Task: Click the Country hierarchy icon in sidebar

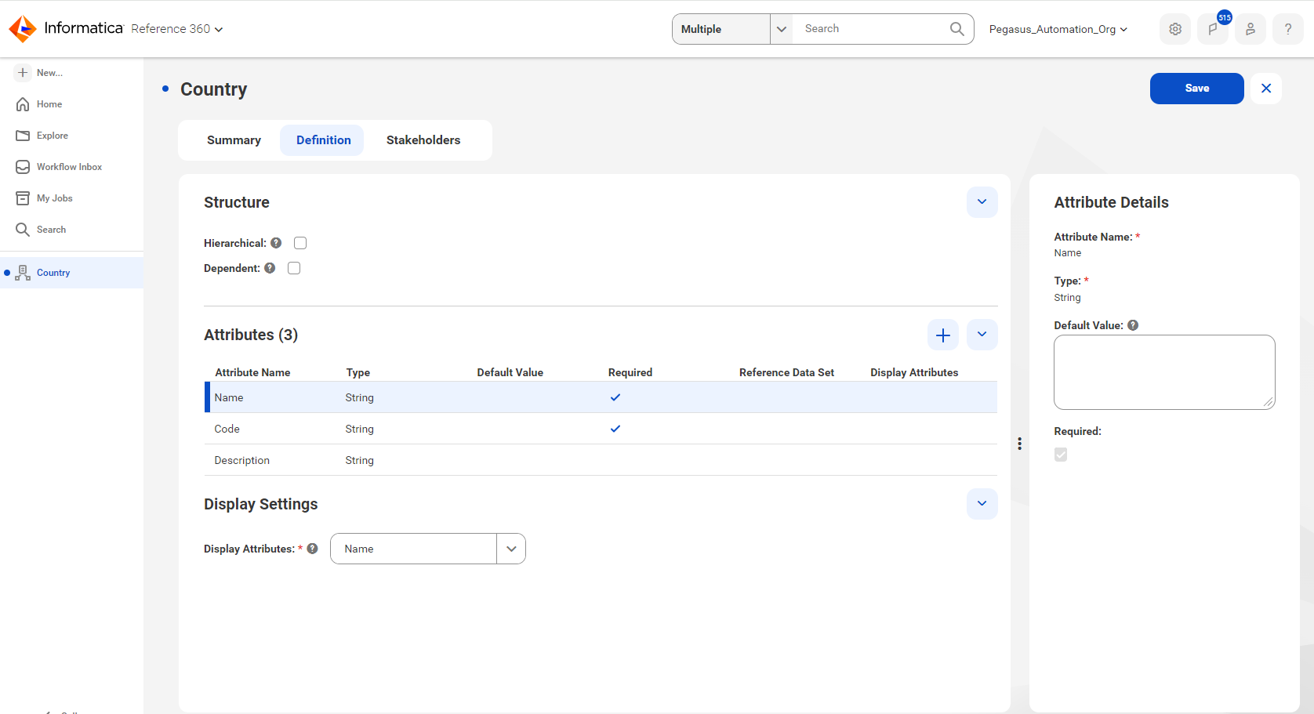Action: tap(23, 273)
